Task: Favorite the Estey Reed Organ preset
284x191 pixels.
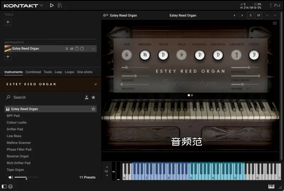Action: [x=93, y=109]
